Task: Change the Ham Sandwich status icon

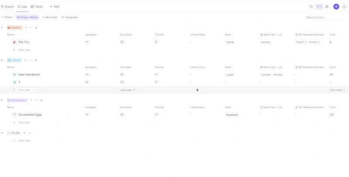Action: pos(14,75)
